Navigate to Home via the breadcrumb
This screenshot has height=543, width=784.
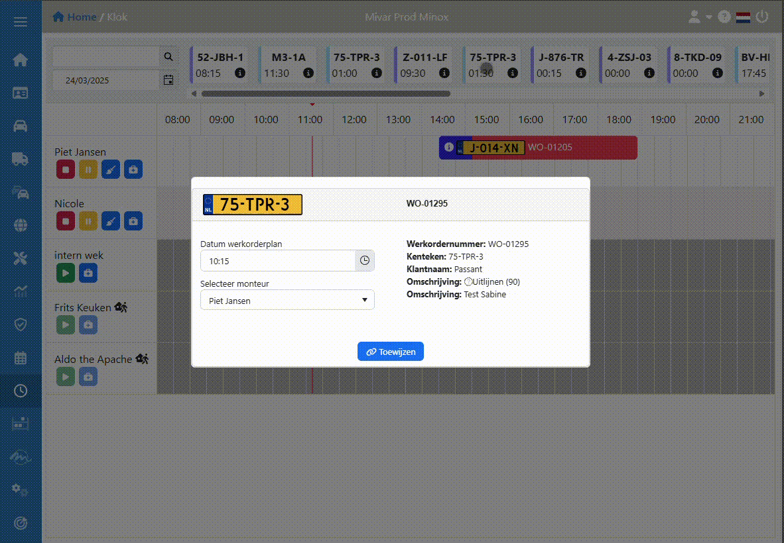click(x=80, y=17)
